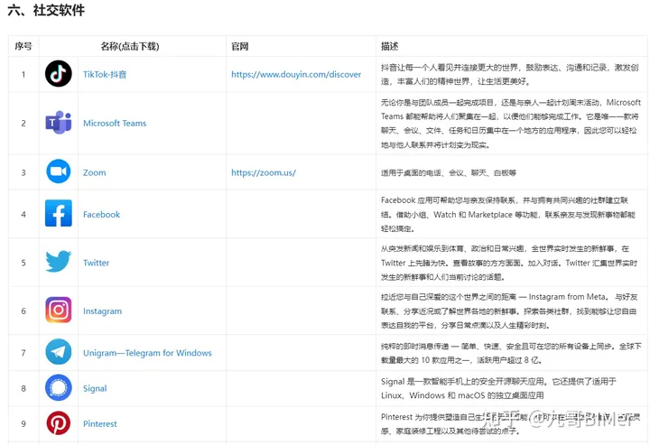Click row number 5 cell
Screen dimensions: 650x445
tap(23, 263)
